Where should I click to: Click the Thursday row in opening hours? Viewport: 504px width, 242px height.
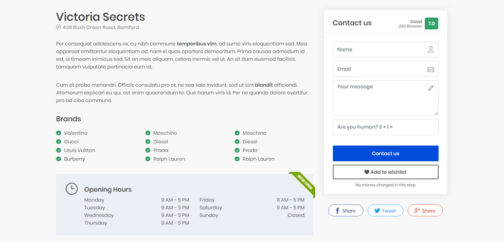(x=137, y=223)
